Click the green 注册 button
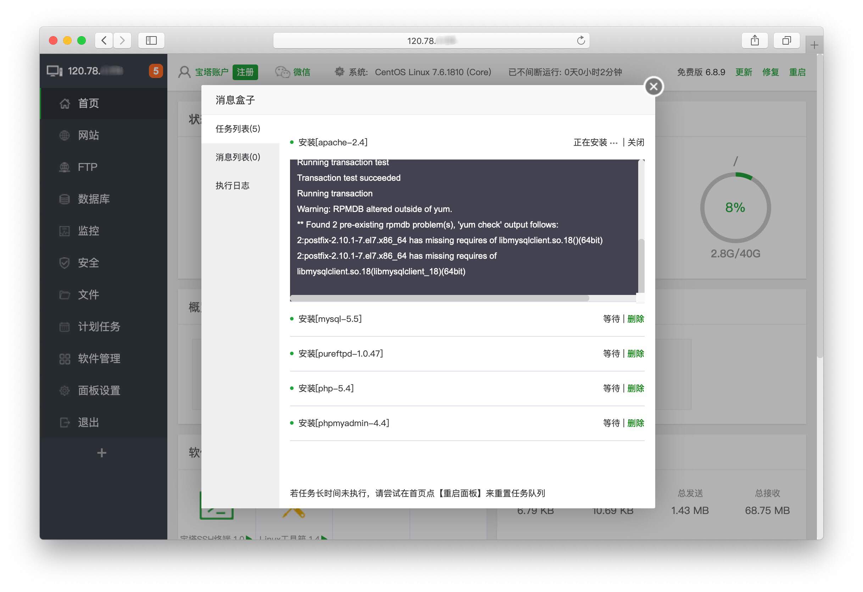863x592 pixels. point(245,72)
